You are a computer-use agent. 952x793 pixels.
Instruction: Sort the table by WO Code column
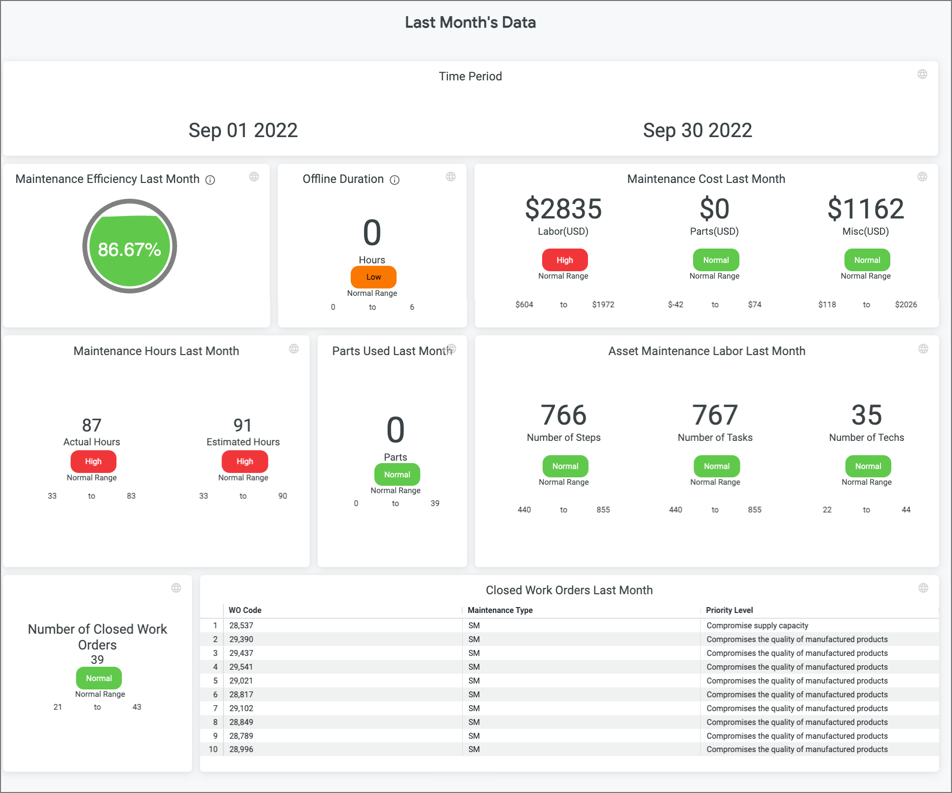[x=245, y=610]
